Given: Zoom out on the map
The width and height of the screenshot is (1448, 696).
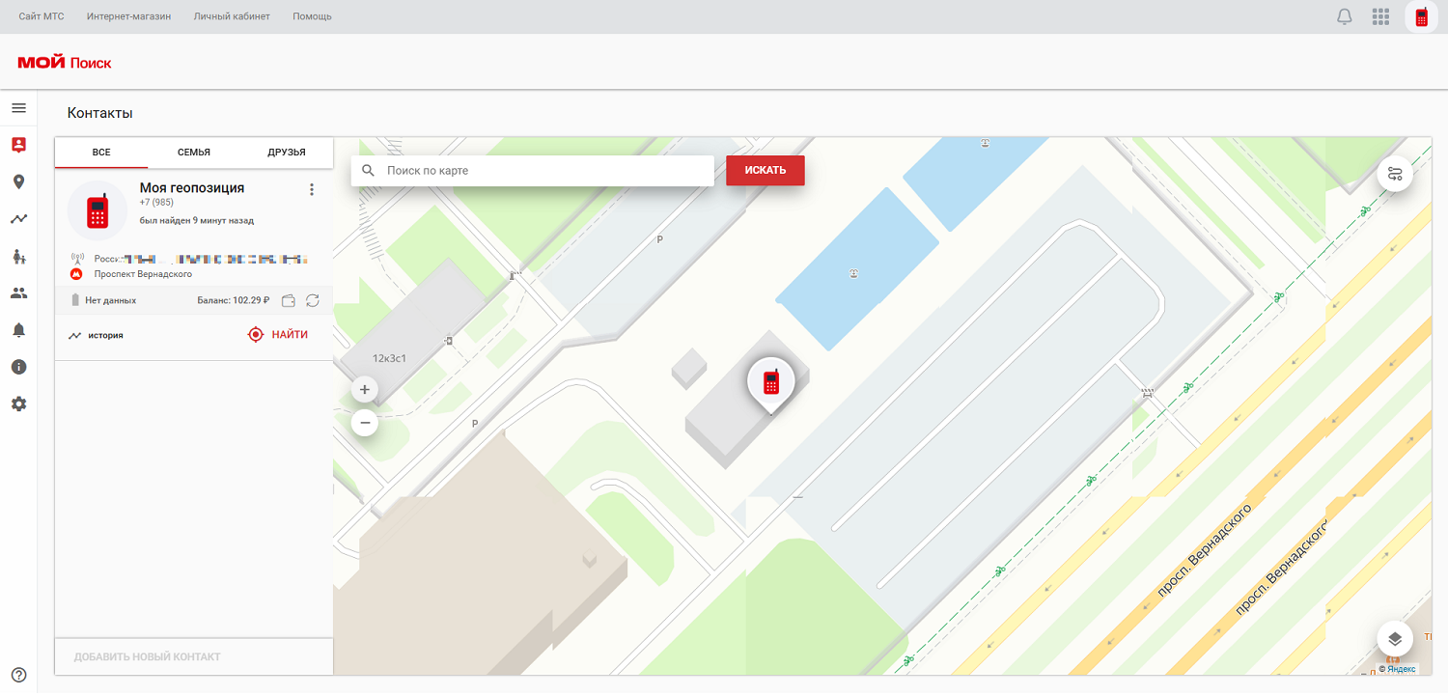Looking at the screenshot, I should 365,423.
